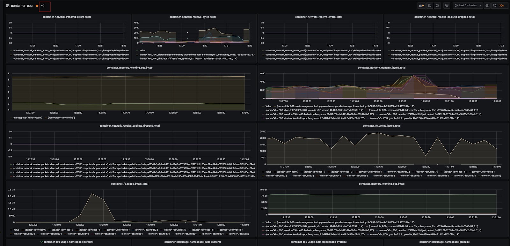This screenshot has height=246, width=510.
Task: Open container cpu usage_namespace(default) panel title
Action: pyautogui.click(x=68, y=242)
